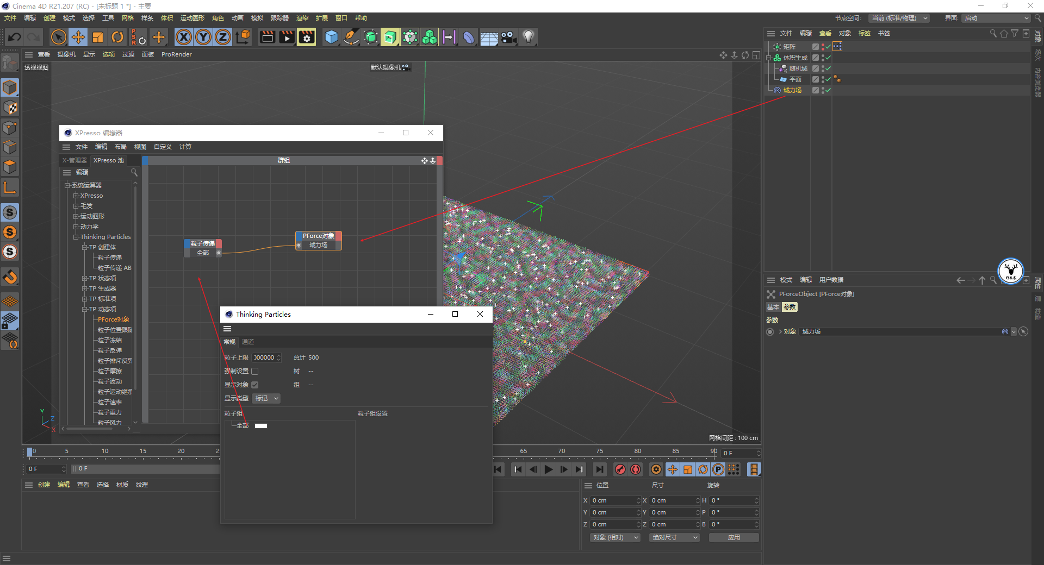Click the Undo arrow icon

15,37
